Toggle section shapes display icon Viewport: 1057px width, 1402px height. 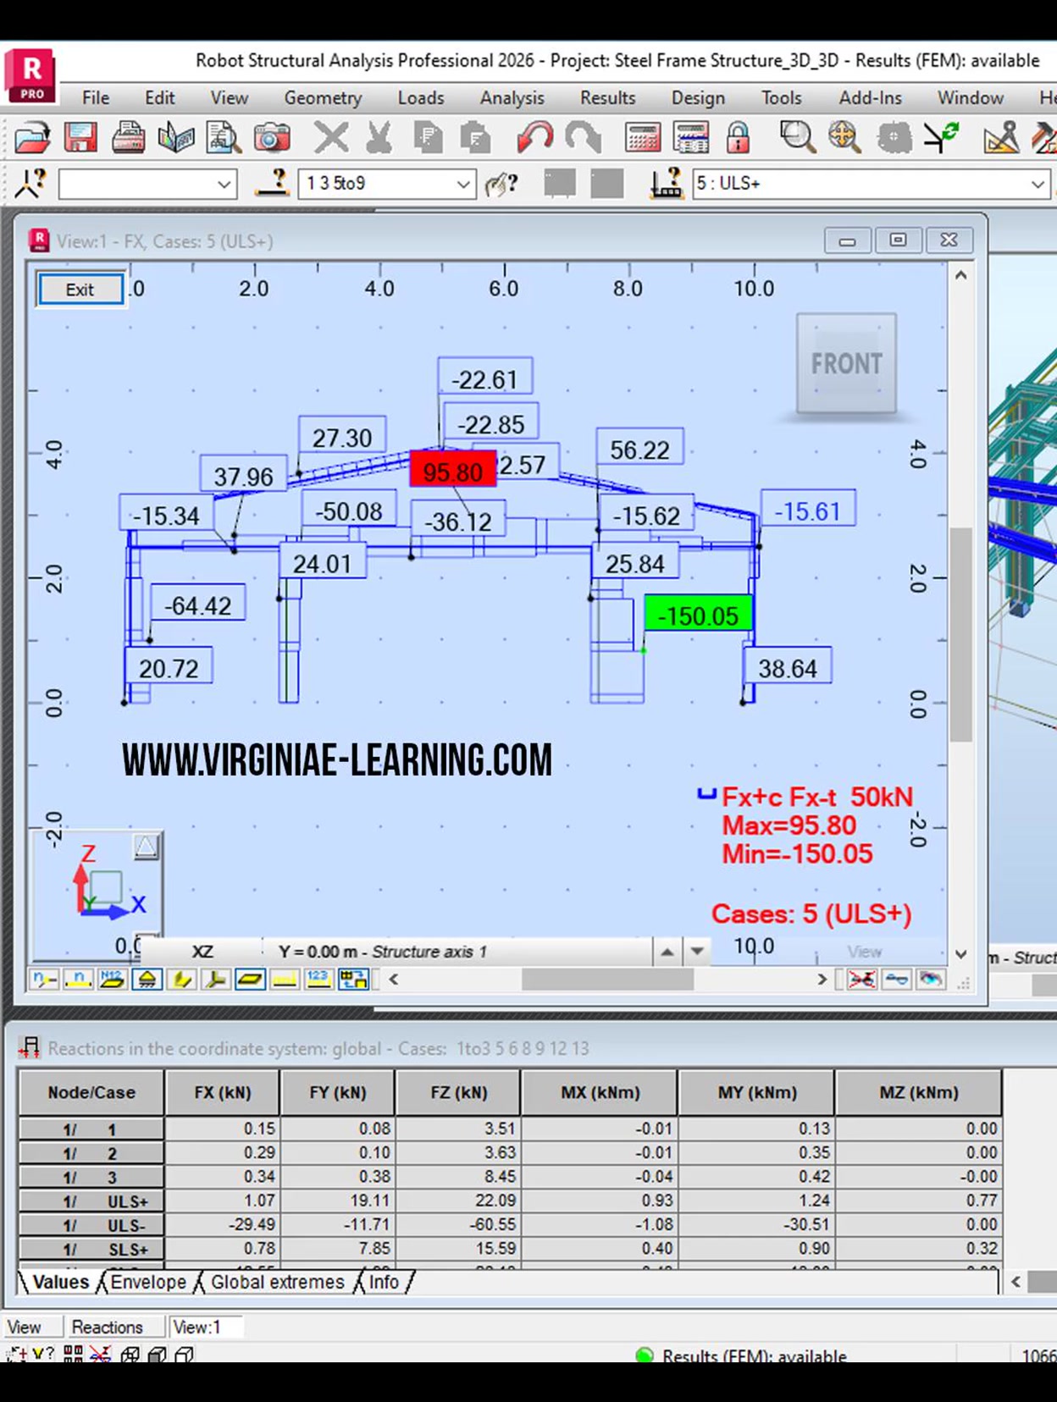pyautogui.click(x=181, y=980)
